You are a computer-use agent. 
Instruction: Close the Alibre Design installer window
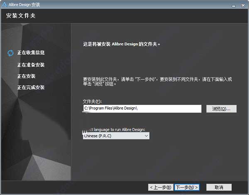pos(243,5)
